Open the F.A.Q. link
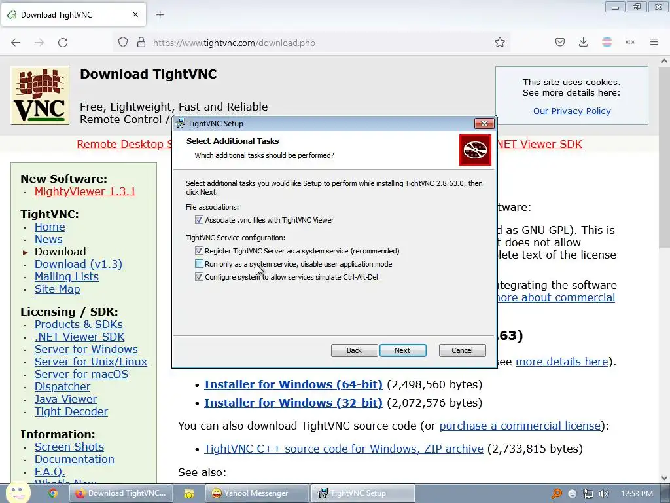Viewport: 670px width, 503px height. click(x=50, y=472)
